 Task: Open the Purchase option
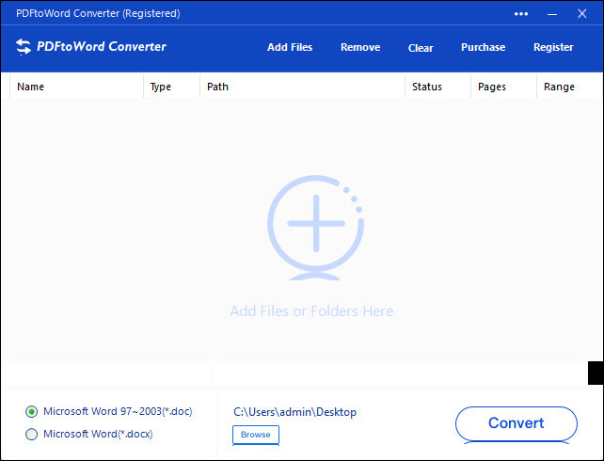coord(483,47)
